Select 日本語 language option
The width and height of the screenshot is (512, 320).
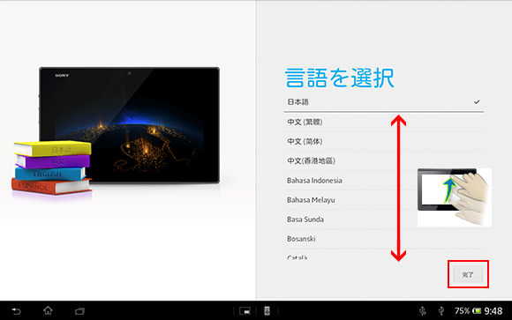pyautogui.click(x=384, y=102)
